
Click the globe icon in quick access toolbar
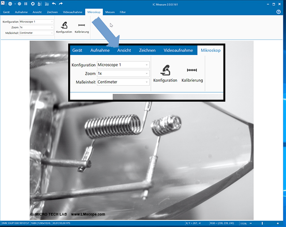click(x=10, y=4)
